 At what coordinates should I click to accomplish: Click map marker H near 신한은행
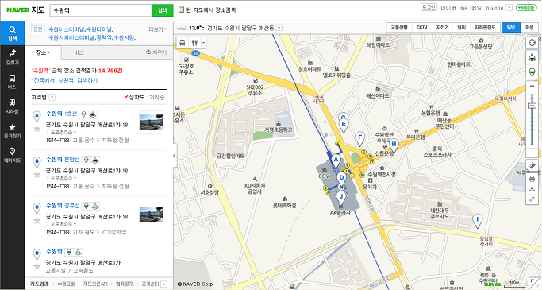coord(394,146)
